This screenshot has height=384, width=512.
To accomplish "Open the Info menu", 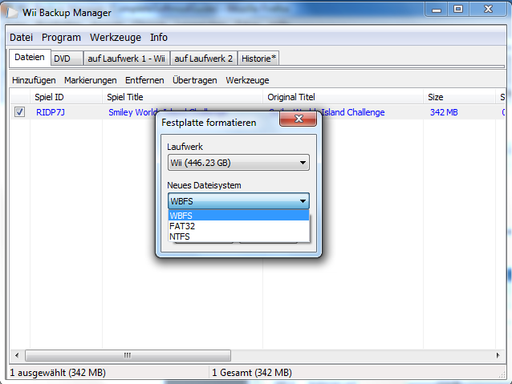I will (159, 38).
